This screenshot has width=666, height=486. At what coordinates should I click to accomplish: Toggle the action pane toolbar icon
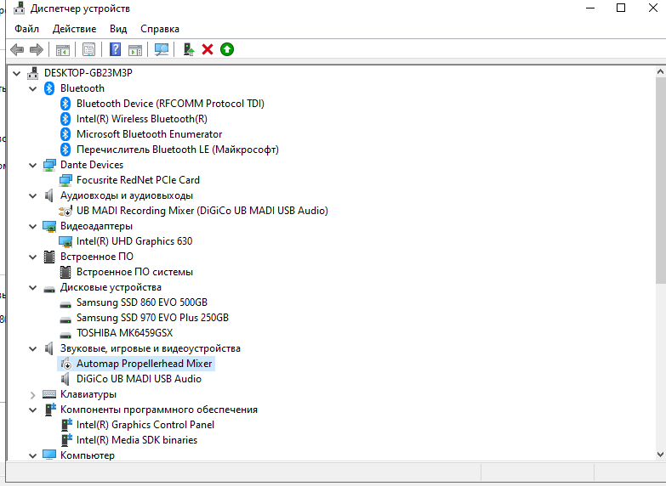pos(135,49)
